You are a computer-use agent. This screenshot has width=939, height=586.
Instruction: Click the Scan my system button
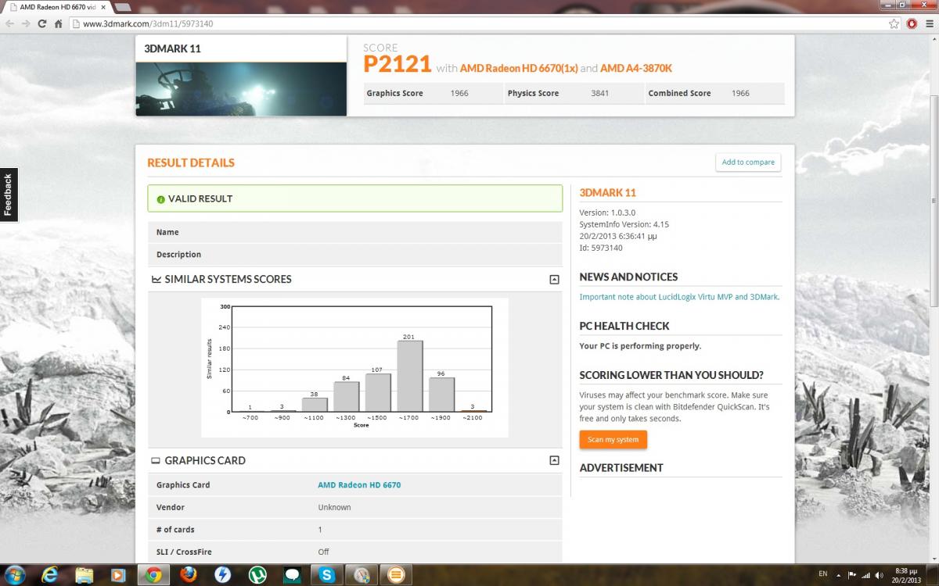(x=613, y=440)
